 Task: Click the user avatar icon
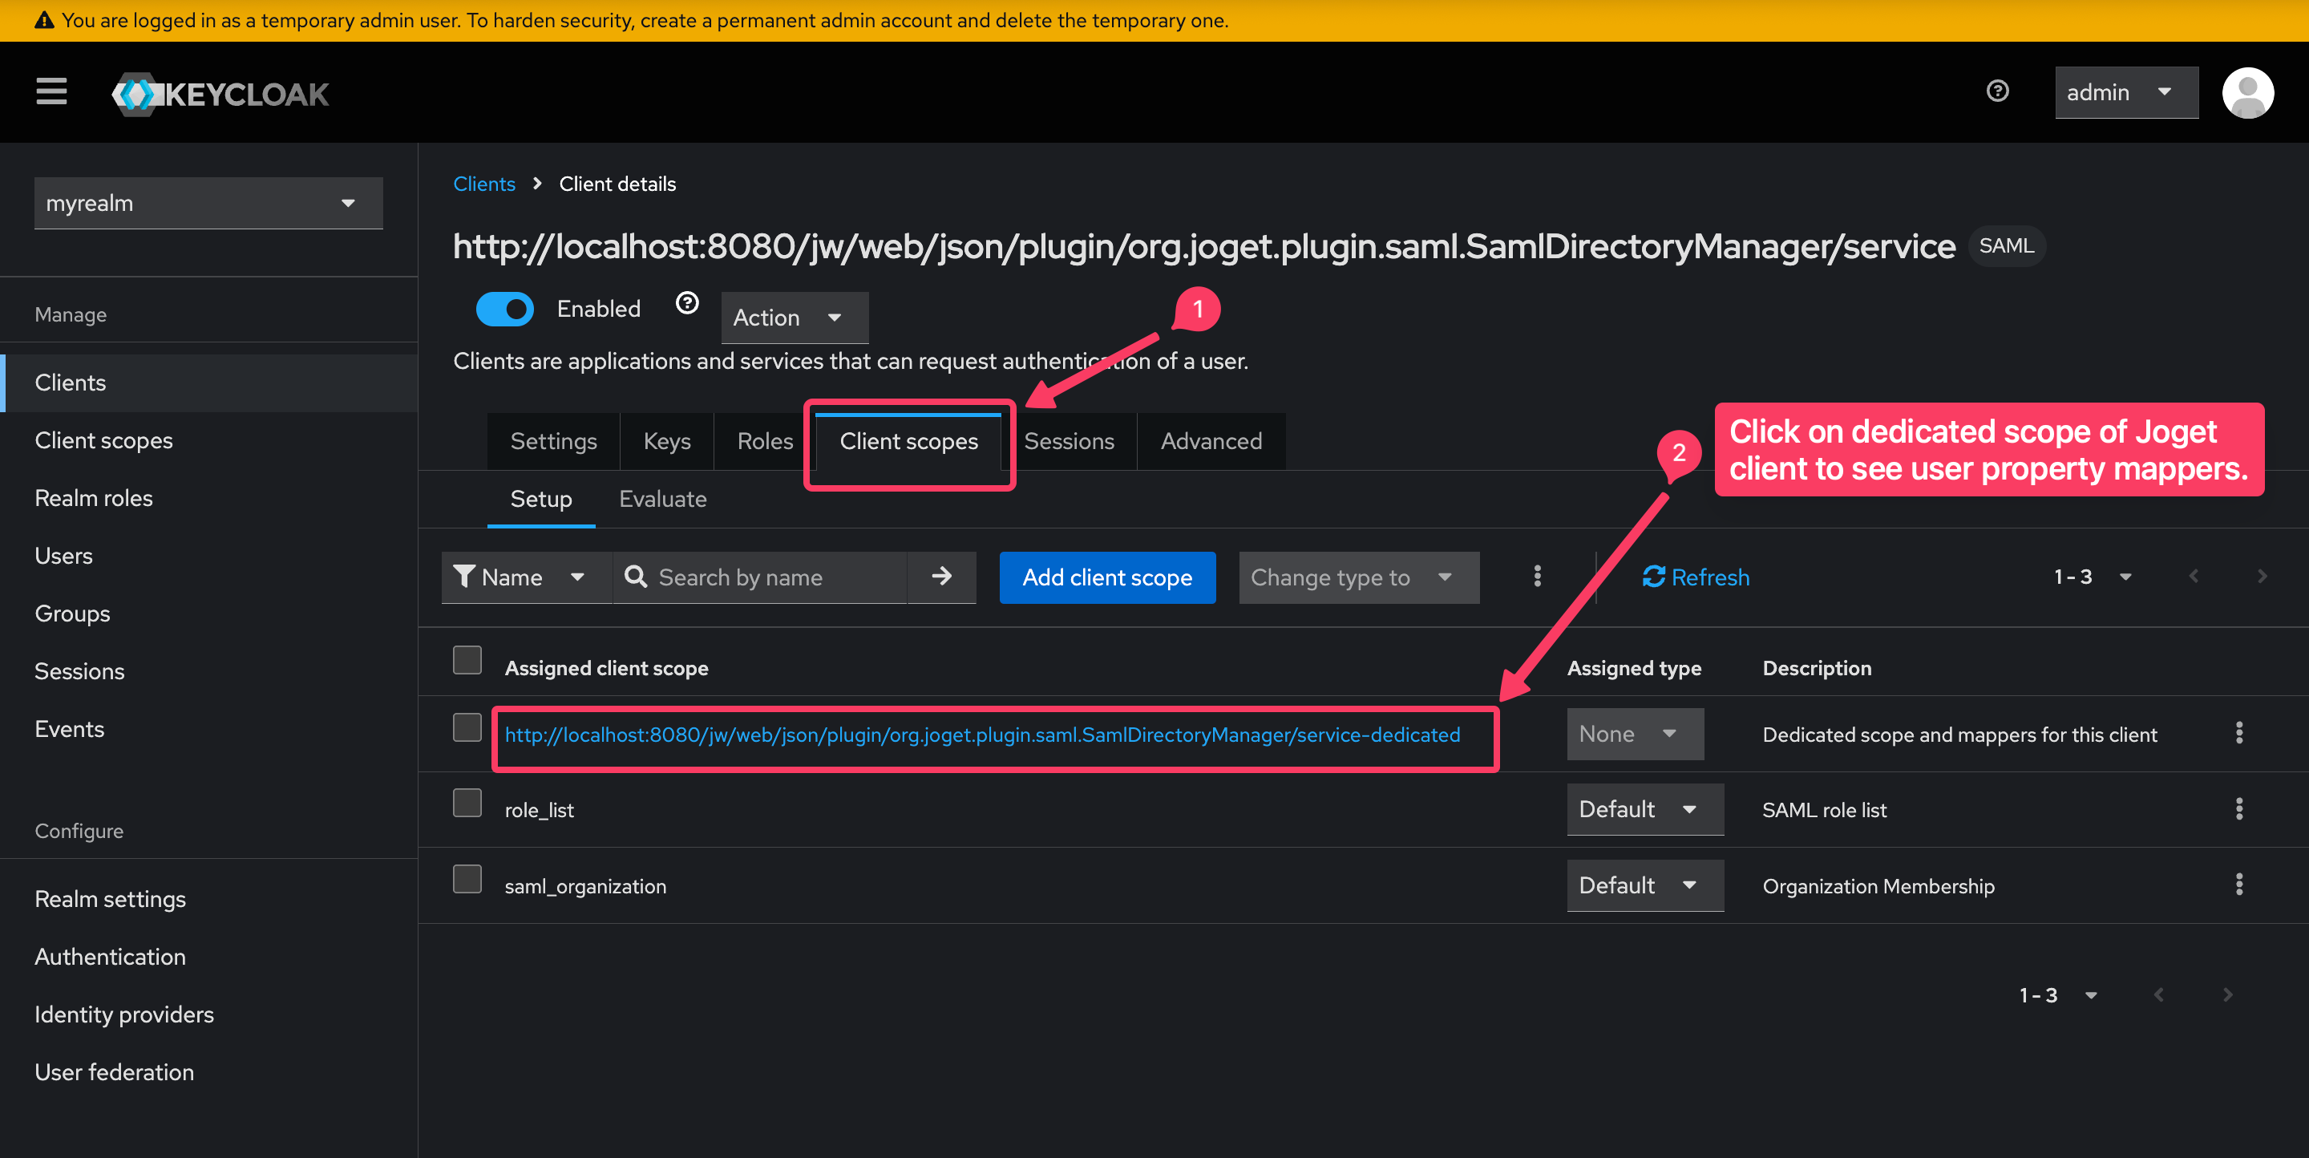2247,92
